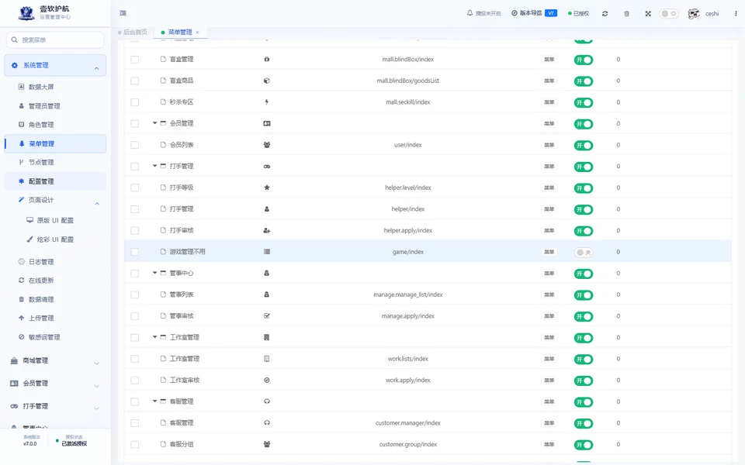745x465 pixels.
Task: Turn off the 秒杀专区 status switch
Action: [x=584, y=102]
